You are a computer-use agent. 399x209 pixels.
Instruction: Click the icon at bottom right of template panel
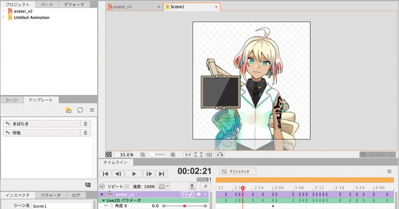(x=88, y=185)
